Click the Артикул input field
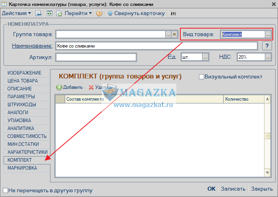Screen dimensions: 278x197 pyautogui.click(x=96, y=57)
